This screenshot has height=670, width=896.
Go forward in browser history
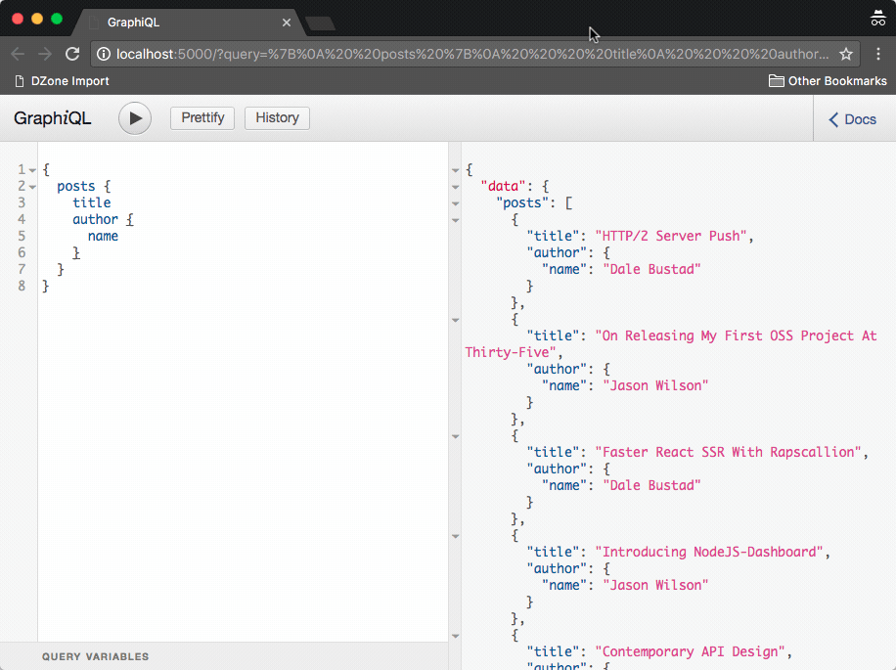coord(45,54)
